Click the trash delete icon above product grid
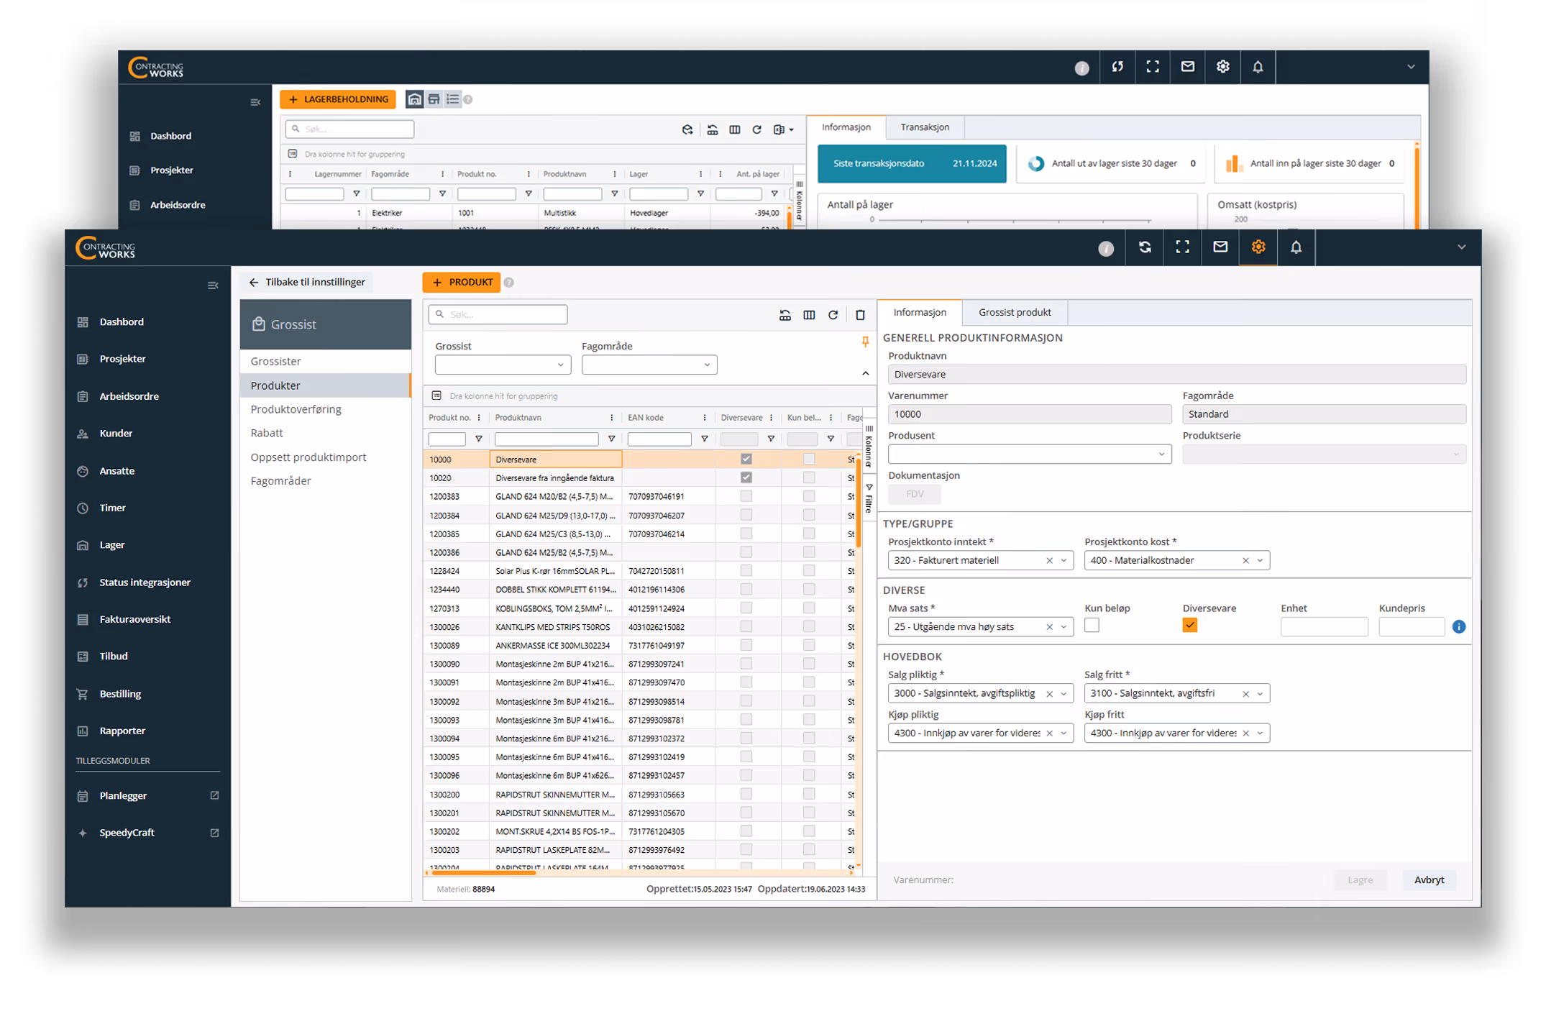The width and height of the screenshot is (1546, 1024). pos(860,315)
